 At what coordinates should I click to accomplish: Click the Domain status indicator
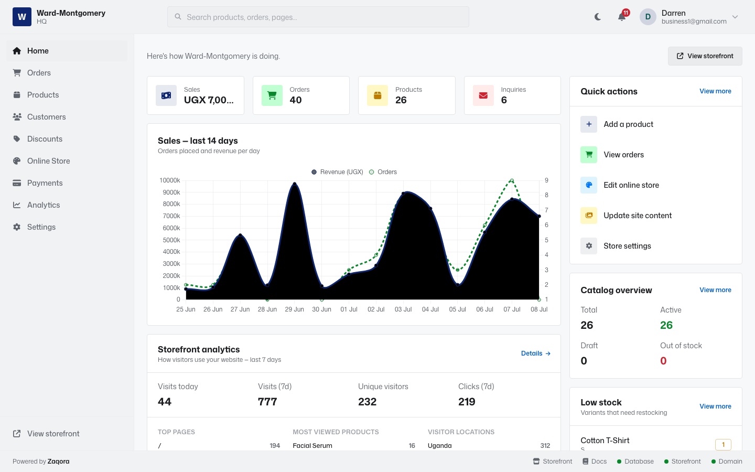(727, 462)
